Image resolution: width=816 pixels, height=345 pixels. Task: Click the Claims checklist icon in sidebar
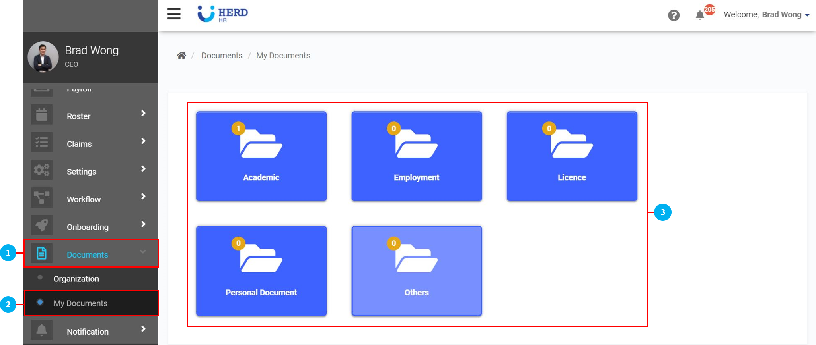42,143
